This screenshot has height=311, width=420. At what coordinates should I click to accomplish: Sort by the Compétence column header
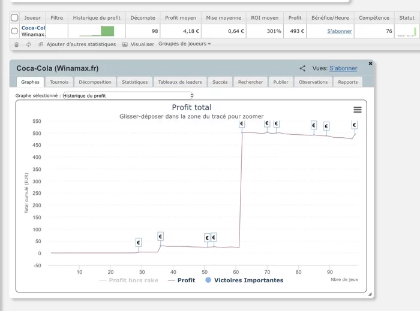coord(374,18)
